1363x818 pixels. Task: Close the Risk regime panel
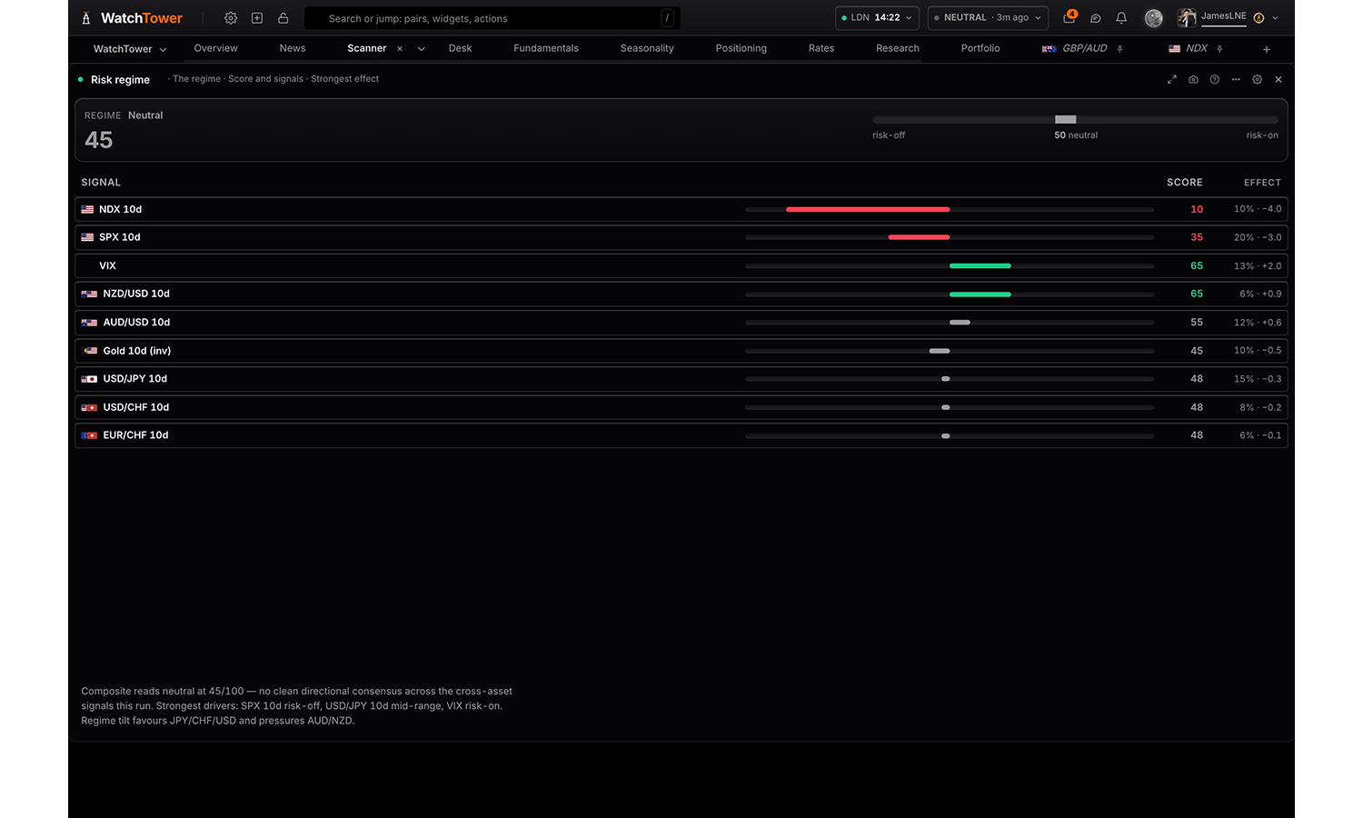1278,80
